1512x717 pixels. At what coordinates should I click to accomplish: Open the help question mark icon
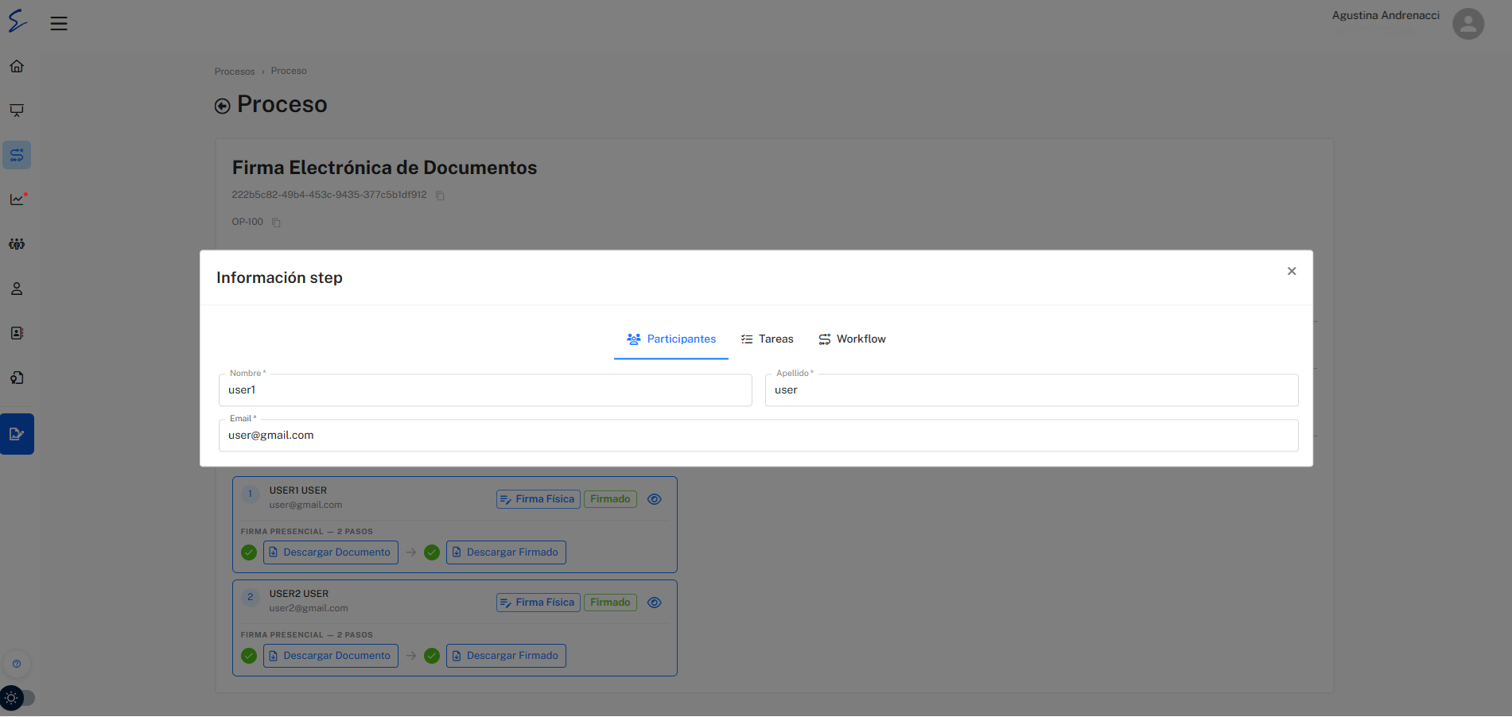coord(17,664)
